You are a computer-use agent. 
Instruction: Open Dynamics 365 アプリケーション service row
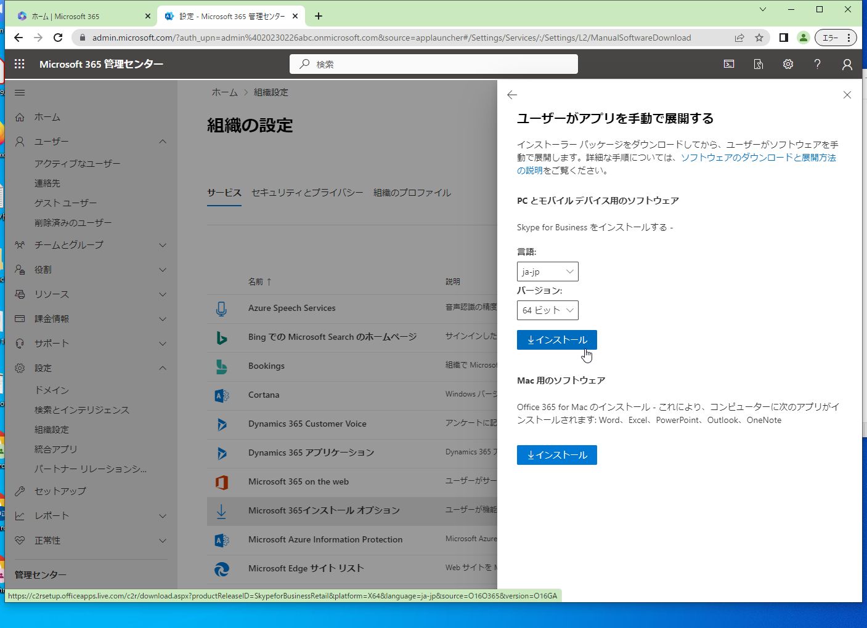(352, 453)
